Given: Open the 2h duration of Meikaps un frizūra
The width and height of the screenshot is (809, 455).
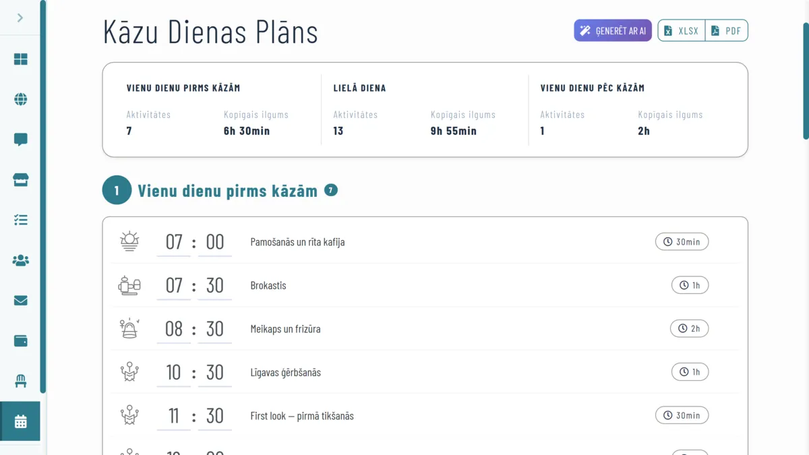Looking at the screenshot, I should click(x=689, y=329).
